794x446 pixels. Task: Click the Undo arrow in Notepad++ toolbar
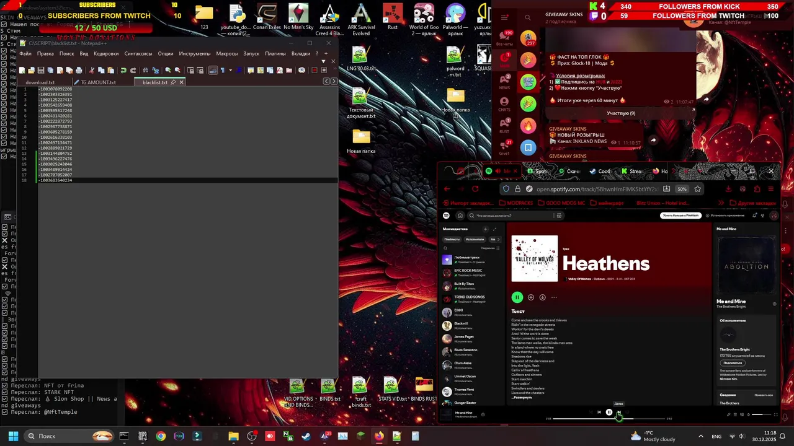click(123, 71)
